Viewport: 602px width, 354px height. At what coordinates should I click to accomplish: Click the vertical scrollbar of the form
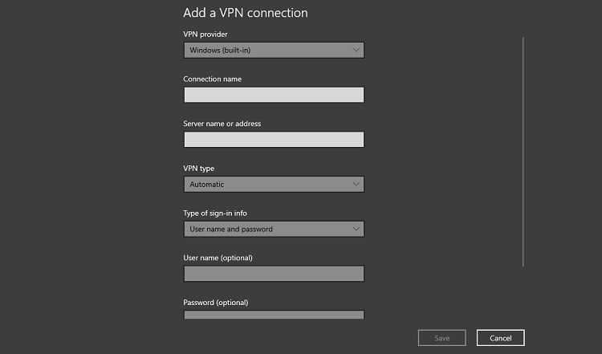point(523,152)
